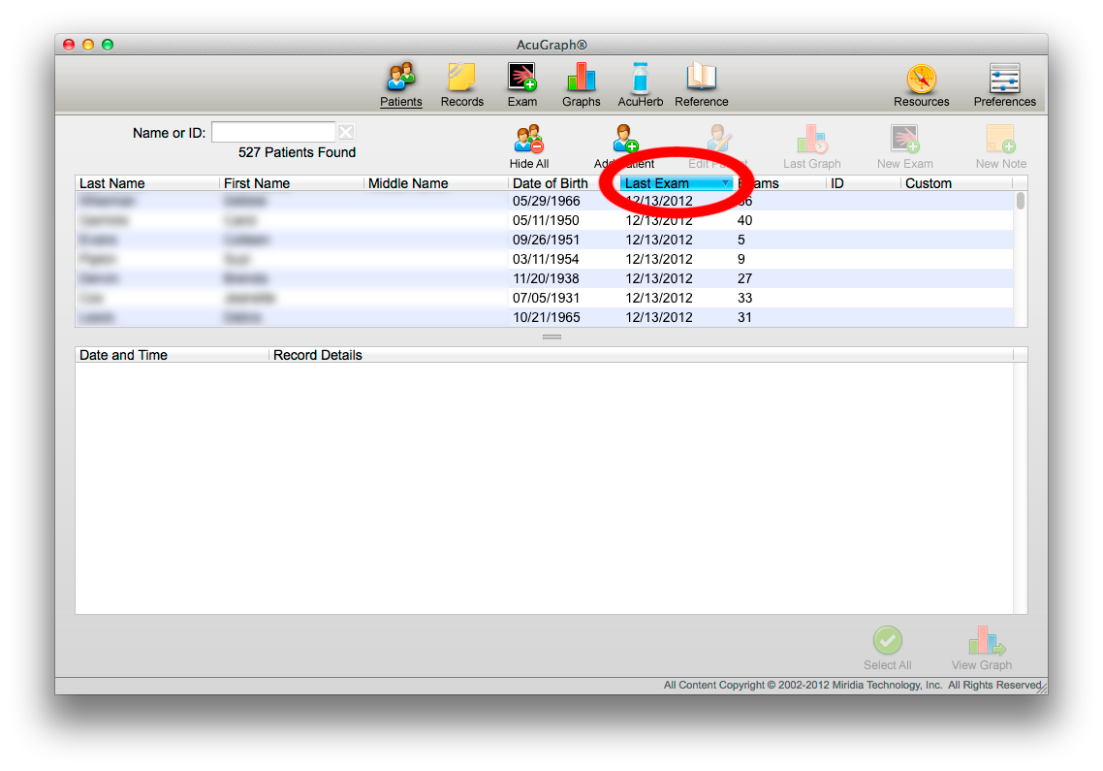Viewport: 1103px width, 771px height.
Task: Open the Reference book section
Action: point(702,84)
